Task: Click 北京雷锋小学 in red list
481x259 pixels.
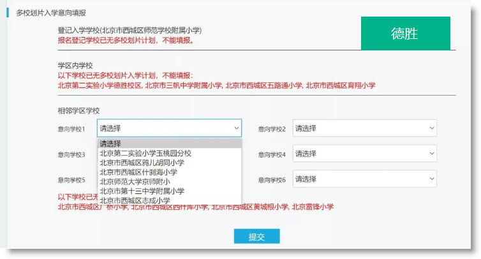Action: click(313, 207)
